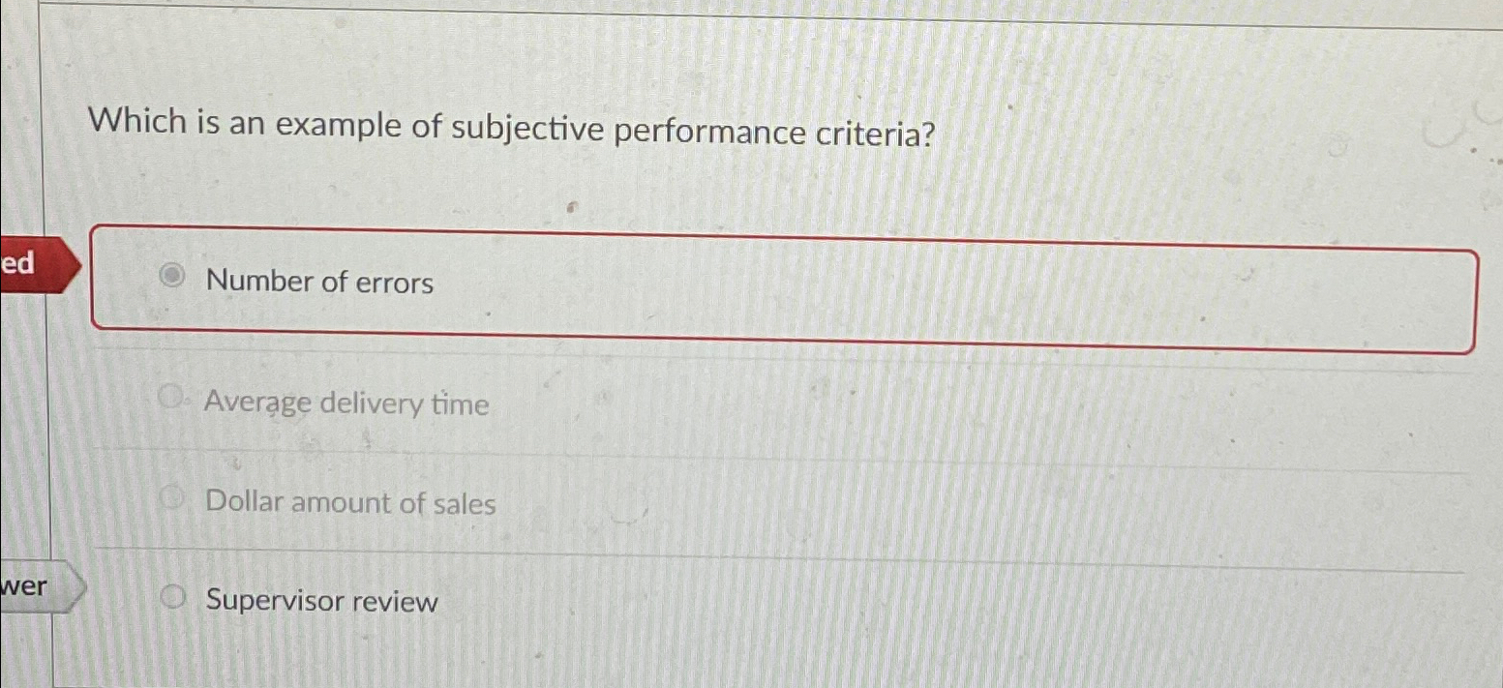Screen dimensions: 1503x688
Task: Click the circle beside Average delivery time
Action: [x=171, y=396]
